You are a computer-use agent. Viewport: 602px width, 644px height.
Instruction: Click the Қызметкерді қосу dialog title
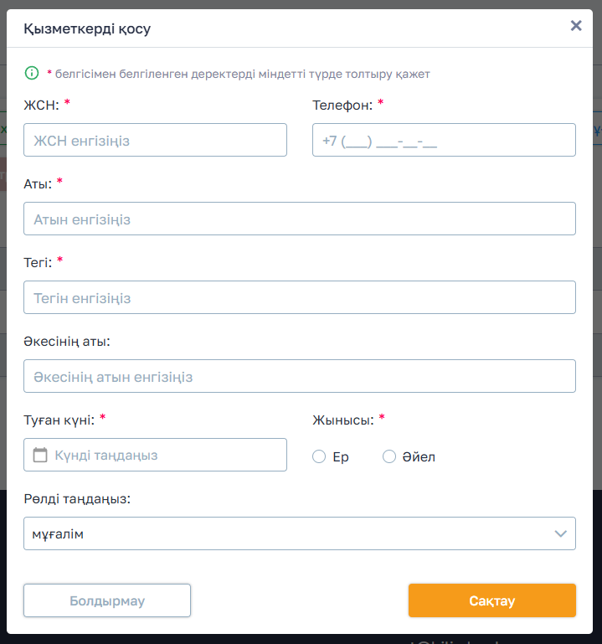(x=87, y=28)
